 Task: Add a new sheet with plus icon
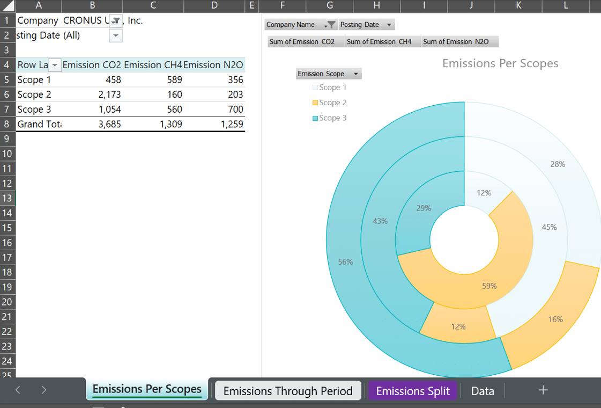coord(543,390)
